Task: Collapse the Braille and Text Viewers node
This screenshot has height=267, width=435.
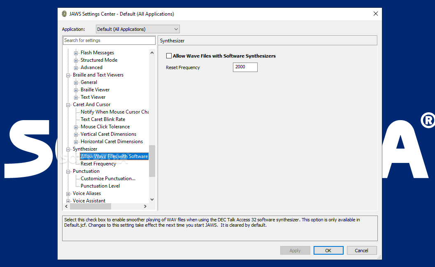Action: coord(68,75)
